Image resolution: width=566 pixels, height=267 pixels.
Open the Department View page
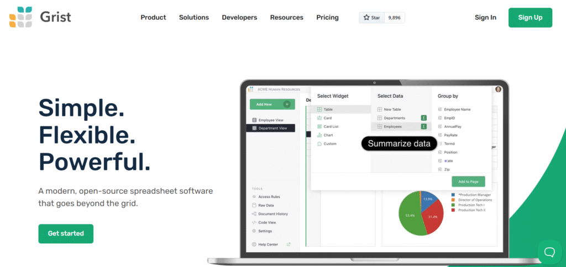click(x=271, y=128)
